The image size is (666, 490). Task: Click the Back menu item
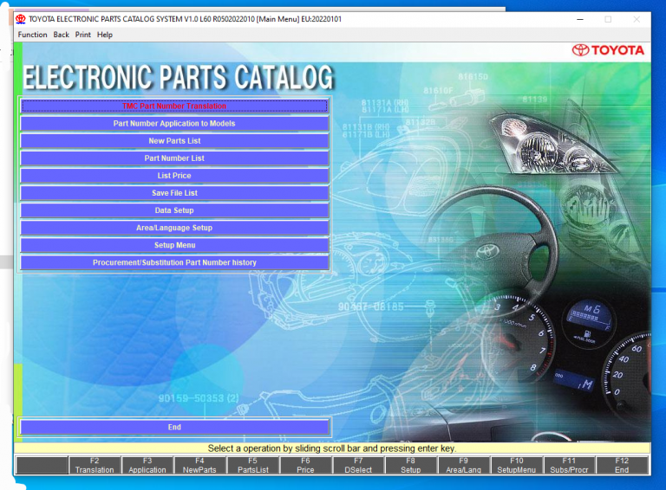tap(62, 35)
